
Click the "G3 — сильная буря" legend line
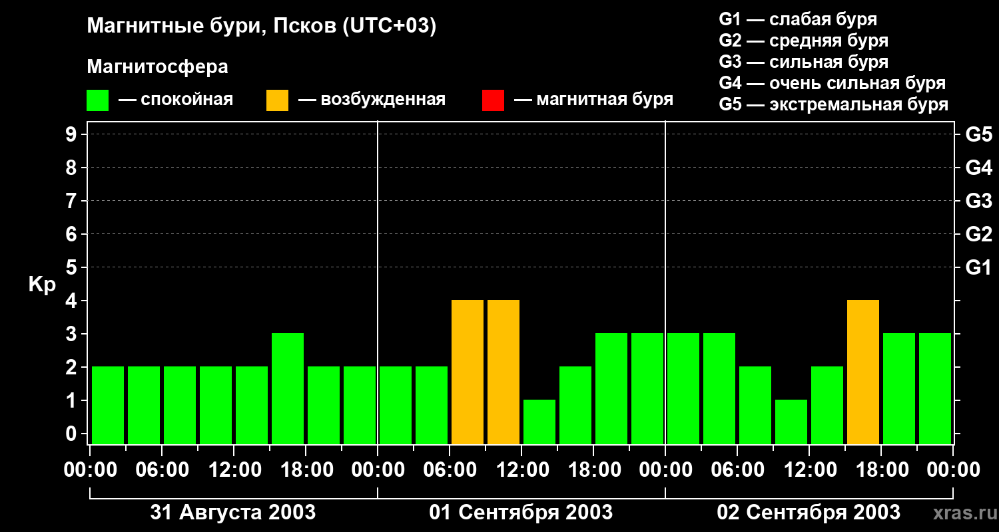pos(803,62)
